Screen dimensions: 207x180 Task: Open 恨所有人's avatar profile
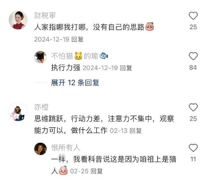coord(40,149)
